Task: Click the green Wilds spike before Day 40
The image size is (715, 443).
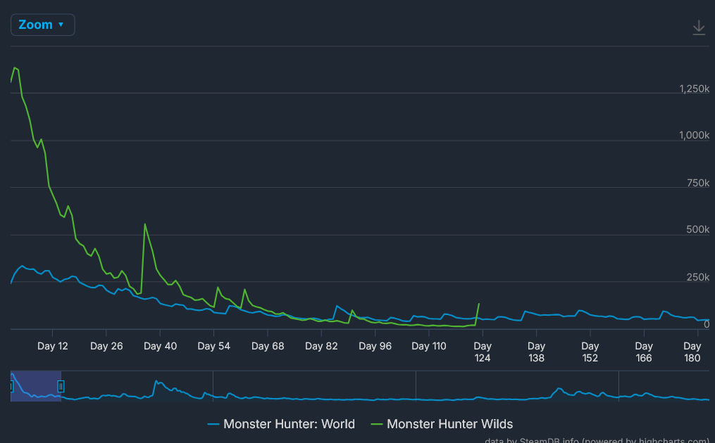Action: 145,224
